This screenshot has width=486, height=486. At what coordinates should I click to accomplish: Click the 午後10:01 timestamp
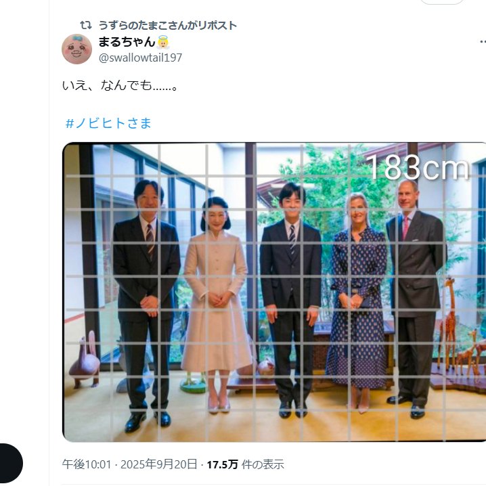point(87,464)
